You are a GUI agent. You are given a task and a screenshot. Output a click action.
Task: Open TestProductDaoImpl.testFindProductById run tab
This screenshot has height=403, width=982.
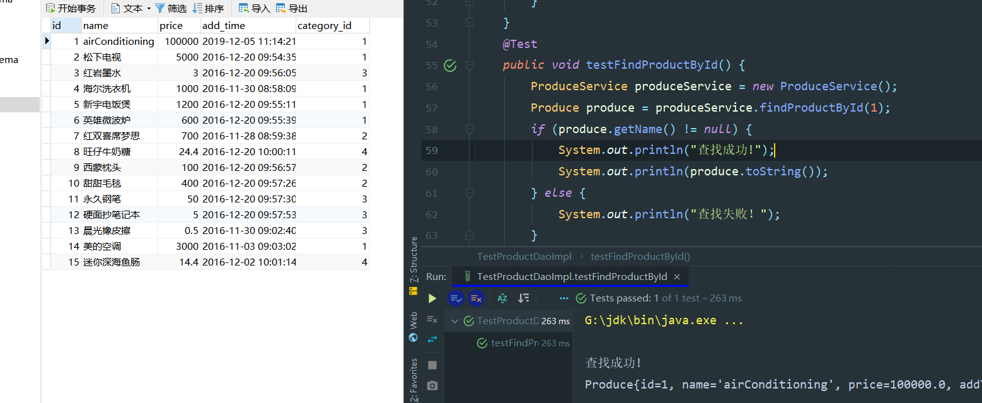pyautogui.click(x=572, y=277)
